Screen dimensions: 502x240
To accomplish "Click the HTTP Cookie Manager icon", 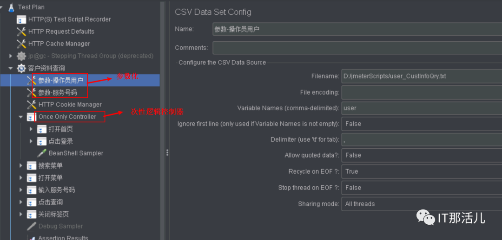I will 32,105.
